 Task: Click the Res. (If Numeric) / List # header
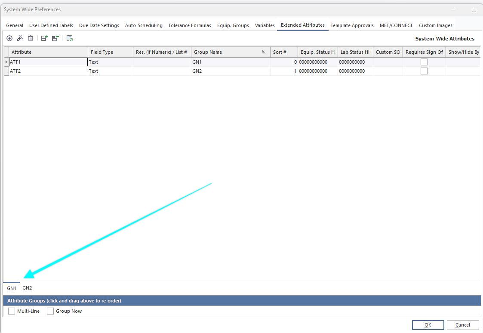tap(162, 52)
